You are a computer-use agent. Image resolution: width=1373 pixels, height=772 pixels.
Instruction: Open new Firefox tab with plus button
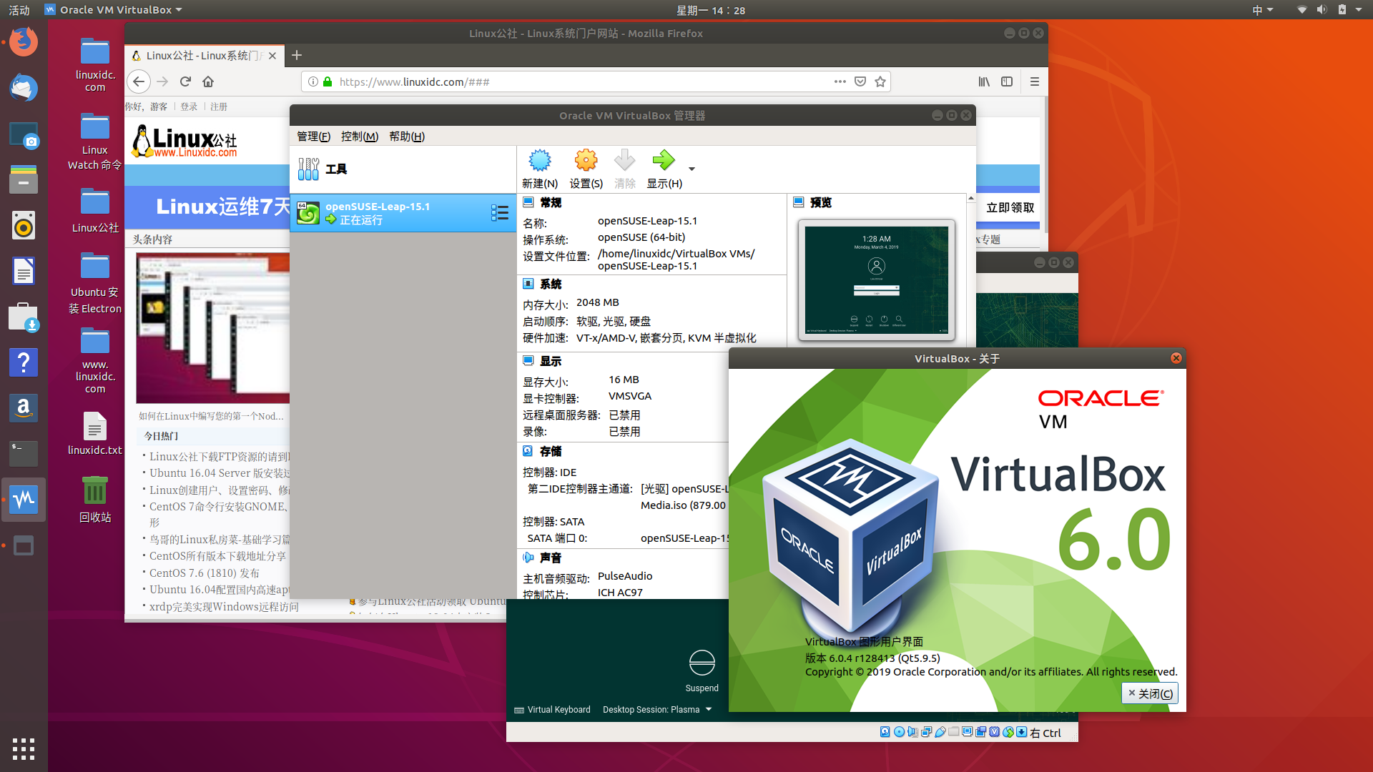tap(297, 55)
